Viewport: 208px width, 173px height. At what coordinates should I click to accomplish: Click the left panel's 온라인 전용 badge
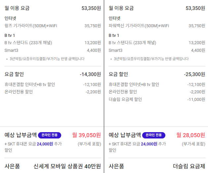point(50,135)
